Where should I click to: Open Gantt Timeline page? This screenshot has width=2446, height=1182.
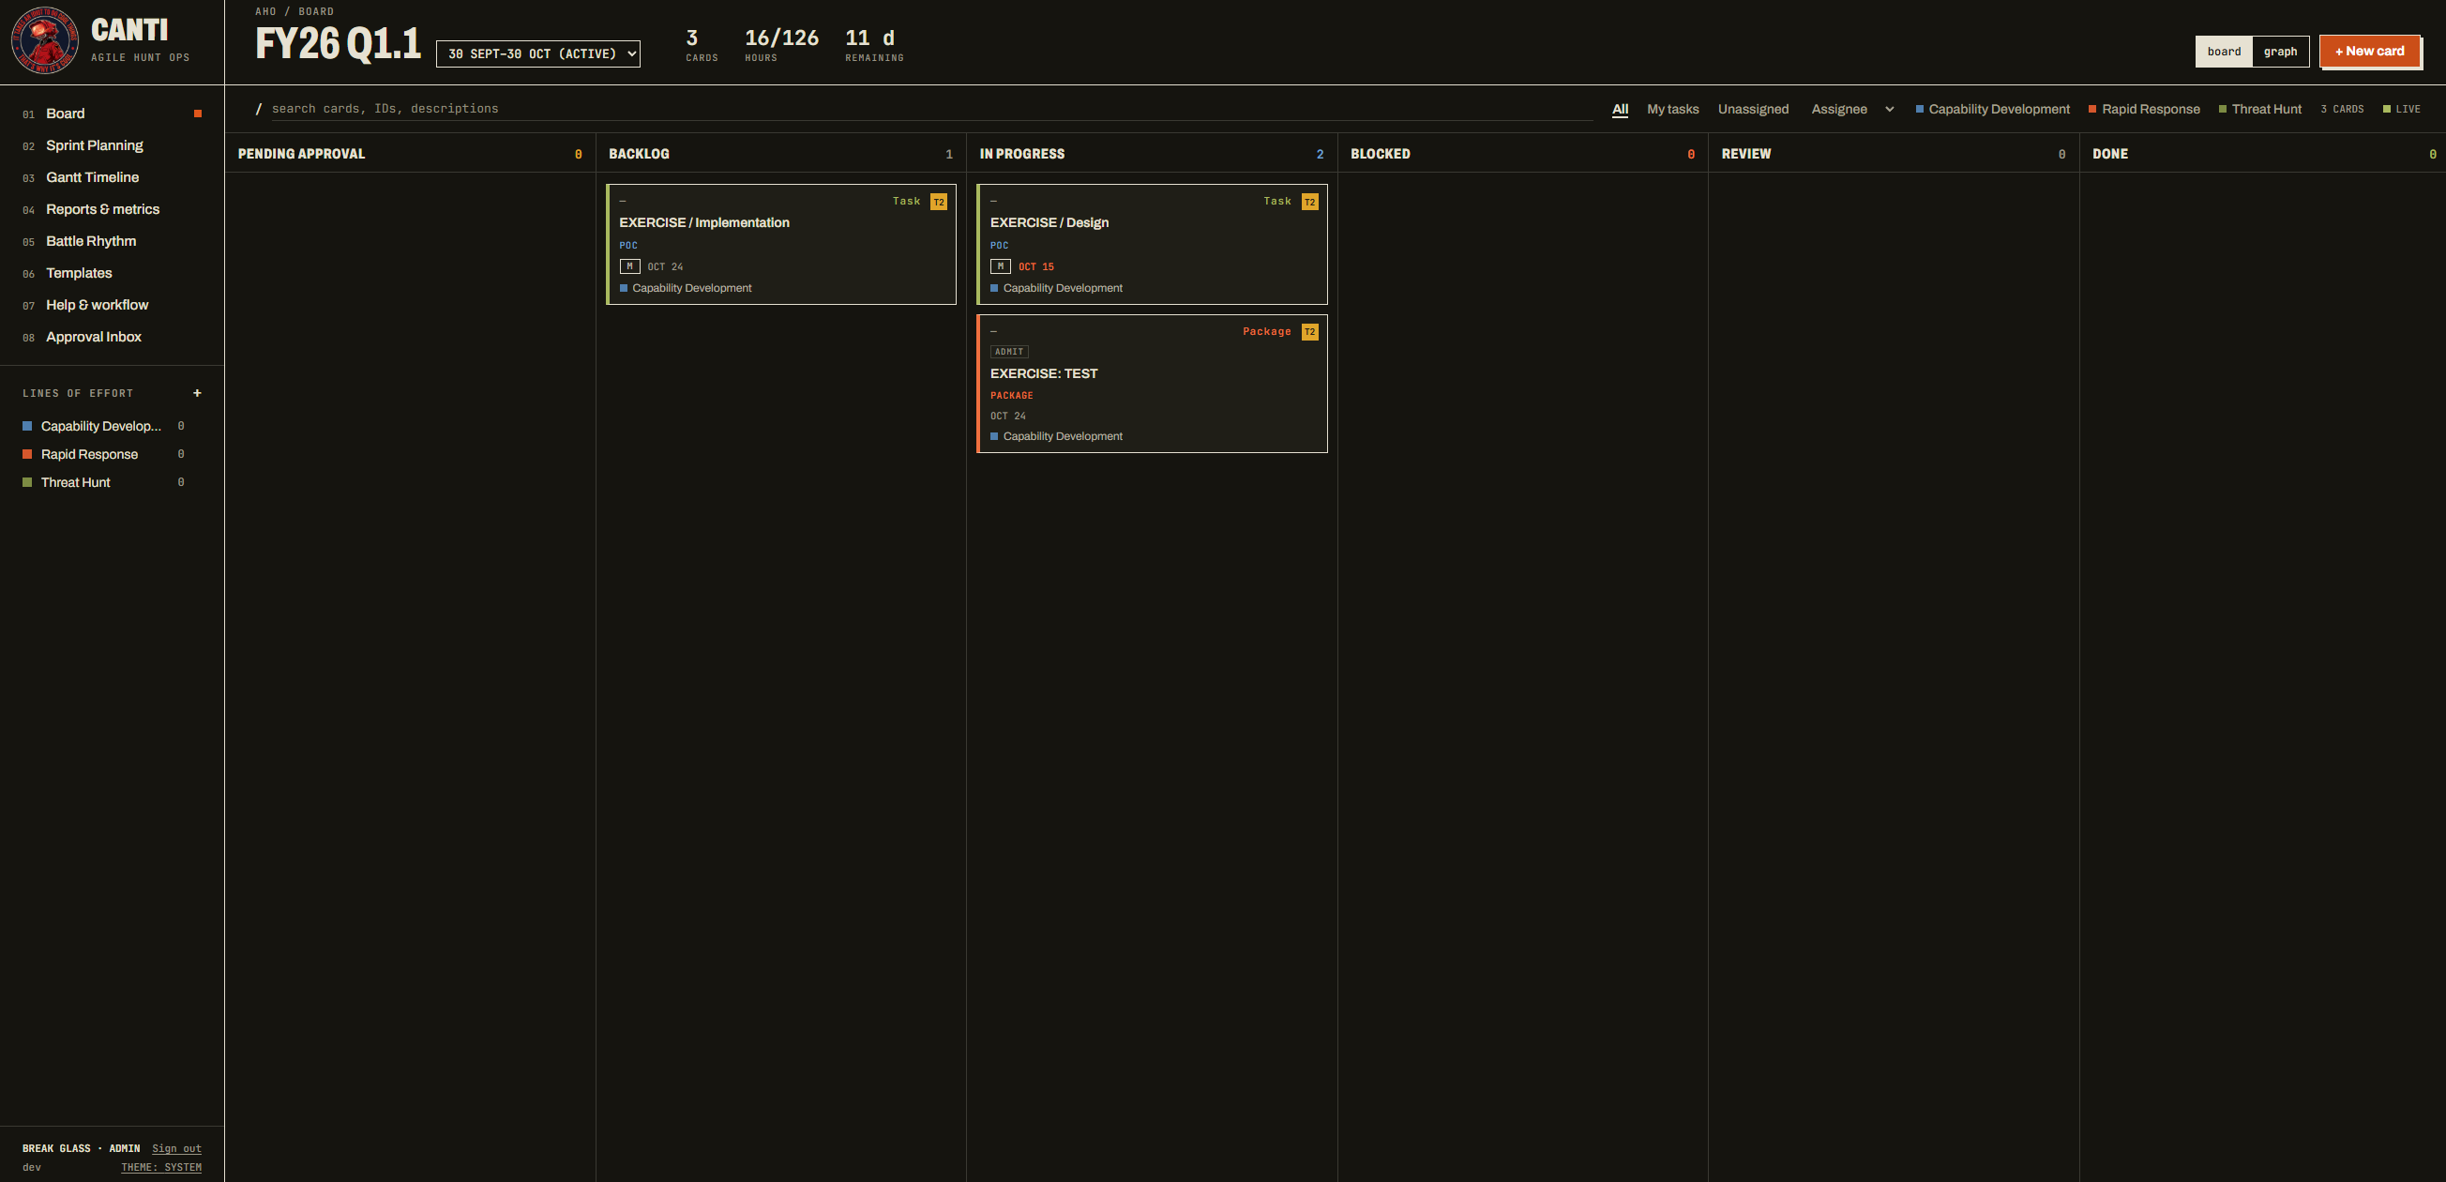pyautogui.click(x=112, y=177)
